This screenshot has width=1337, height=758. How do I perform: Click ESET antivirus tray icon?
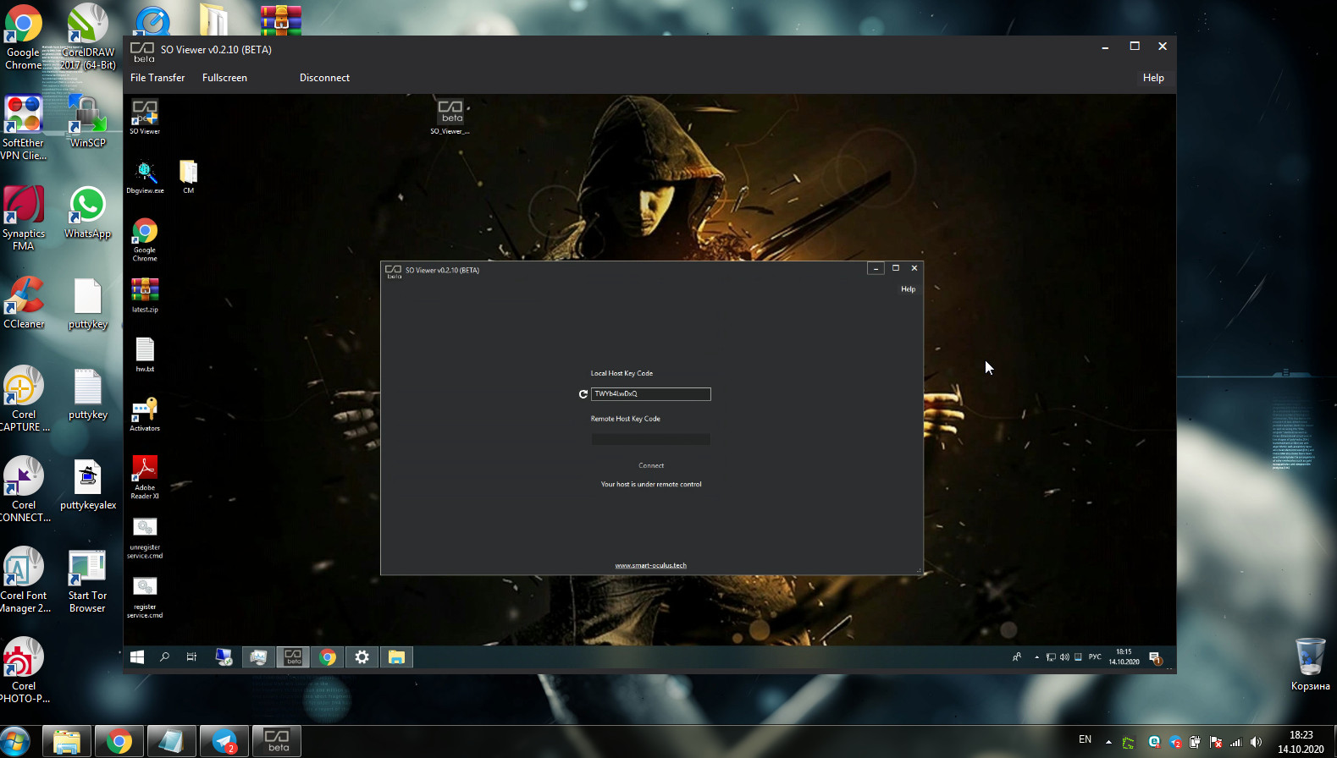point(1153,742)
